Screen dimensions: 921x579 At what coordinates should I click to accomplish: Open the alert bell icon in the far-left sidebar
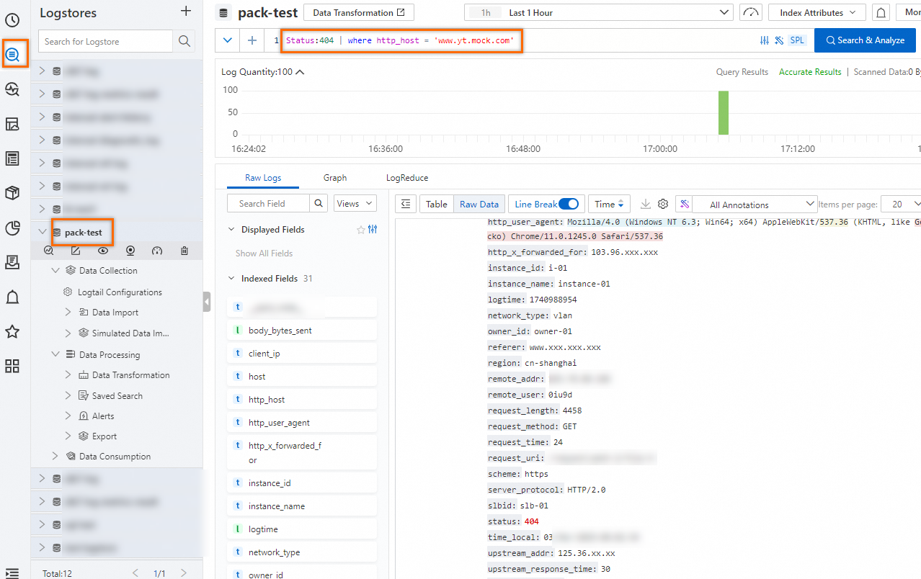pyautogui.click(x=12, y=297)
